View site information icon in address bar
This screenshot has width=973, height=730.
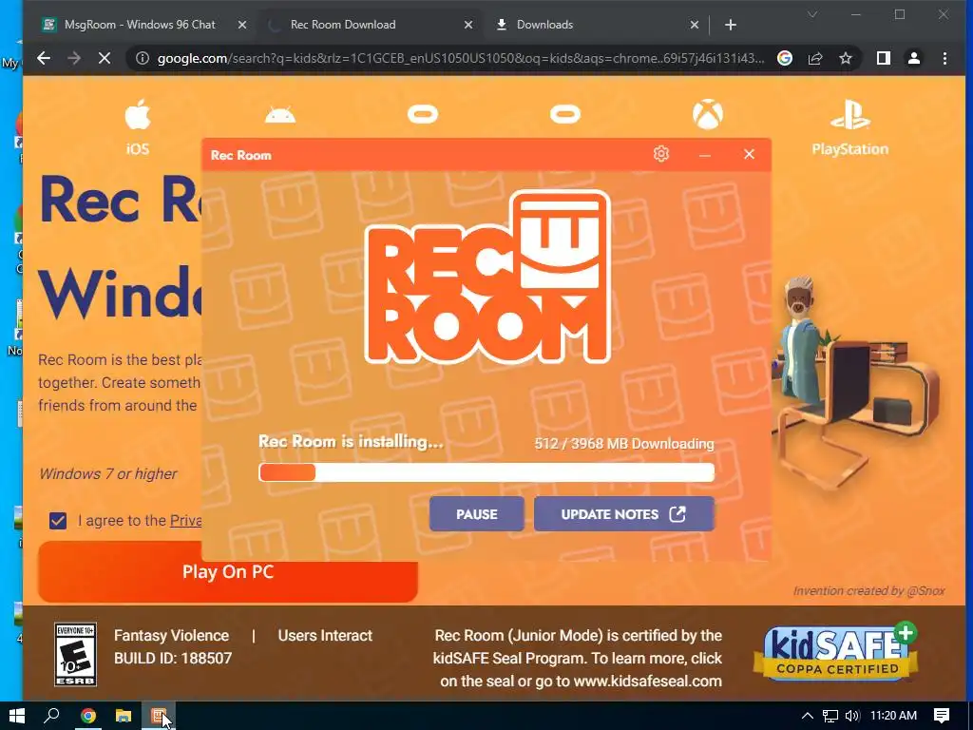[143, 58]
